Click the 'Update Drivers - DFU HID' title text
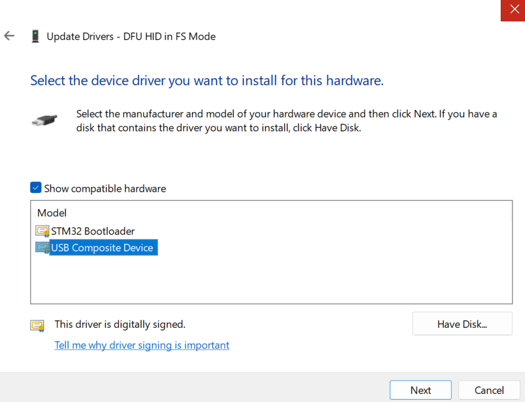525x402 pixels. (x=131, y=36)
